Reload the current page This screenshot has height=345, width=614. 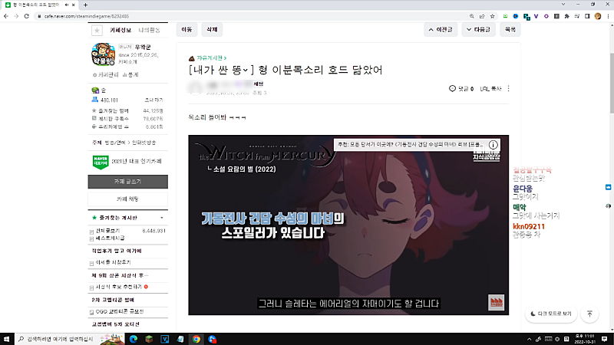click(x=27, y=16)
